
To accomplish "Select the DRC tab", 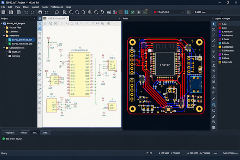I will coord(45,133).
